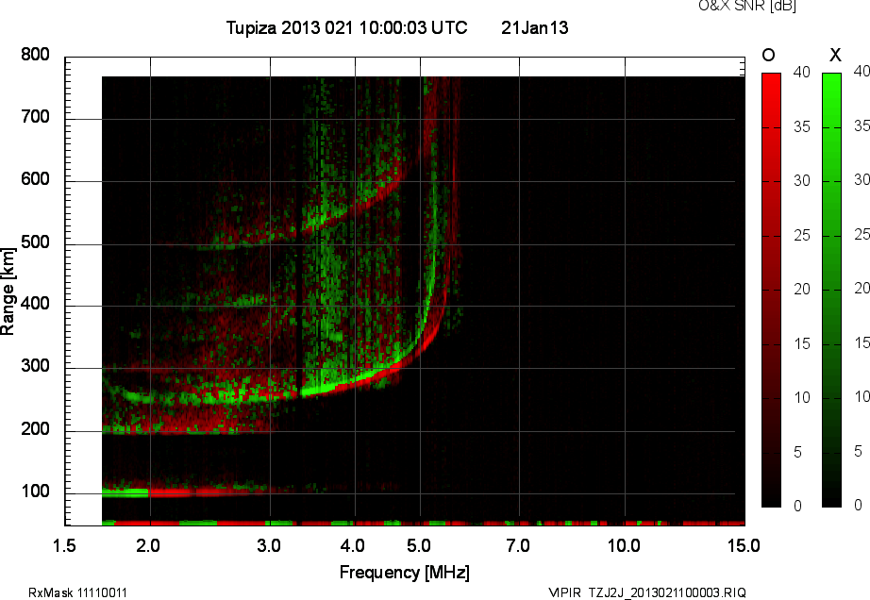Click the green X SNR color bar
The height and width of the screenshot is (600, 870).
tap(831, 290)
